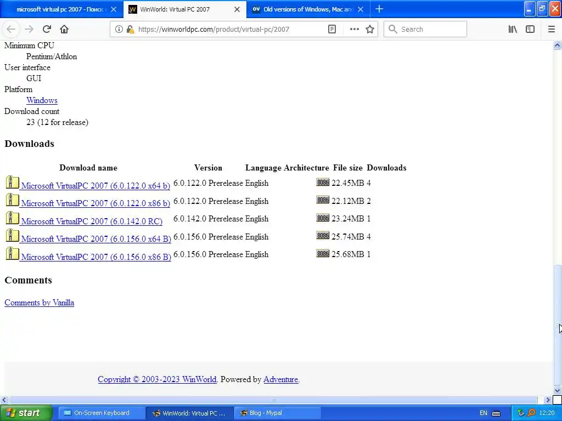Click the keyboard icon in language bar
Screen dimensions: 562x421
(496, 413)
